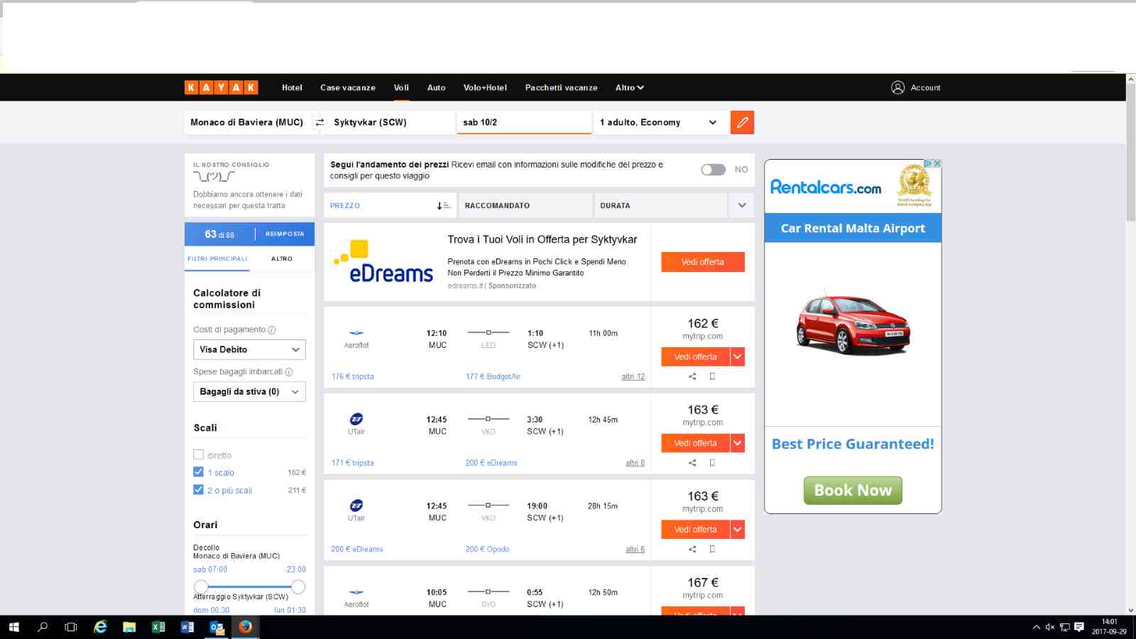
Task: Open arrow next to UTair 19:00 Vedi offerta
Action: (738, 530)
